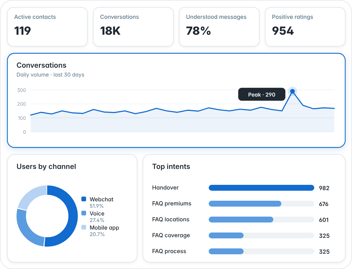Click the FAQ coverage intent label

(171, 235)
